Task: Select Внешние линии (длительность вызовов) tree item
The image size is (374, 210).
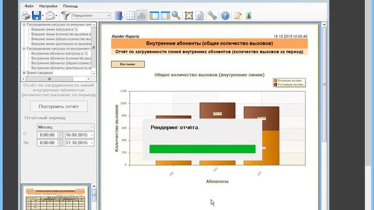Action: click(x=61, y=44)
